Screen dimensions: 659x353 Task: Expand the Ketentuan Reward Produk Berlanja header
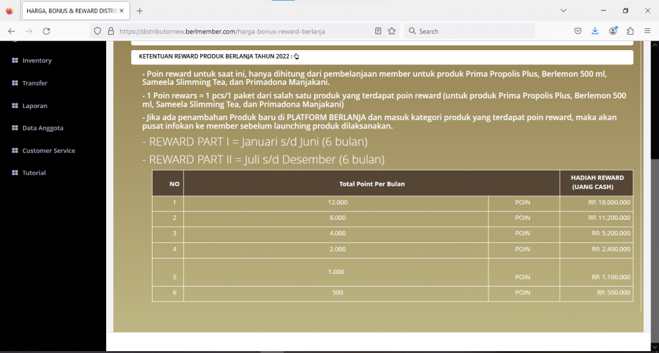click(x=219, y=57)
